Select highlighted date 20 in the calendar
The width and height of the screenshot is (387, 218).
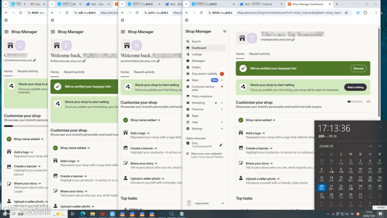click(x=322, y=187)
